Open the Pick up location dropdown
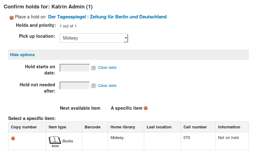 click(x=94, y=38)
